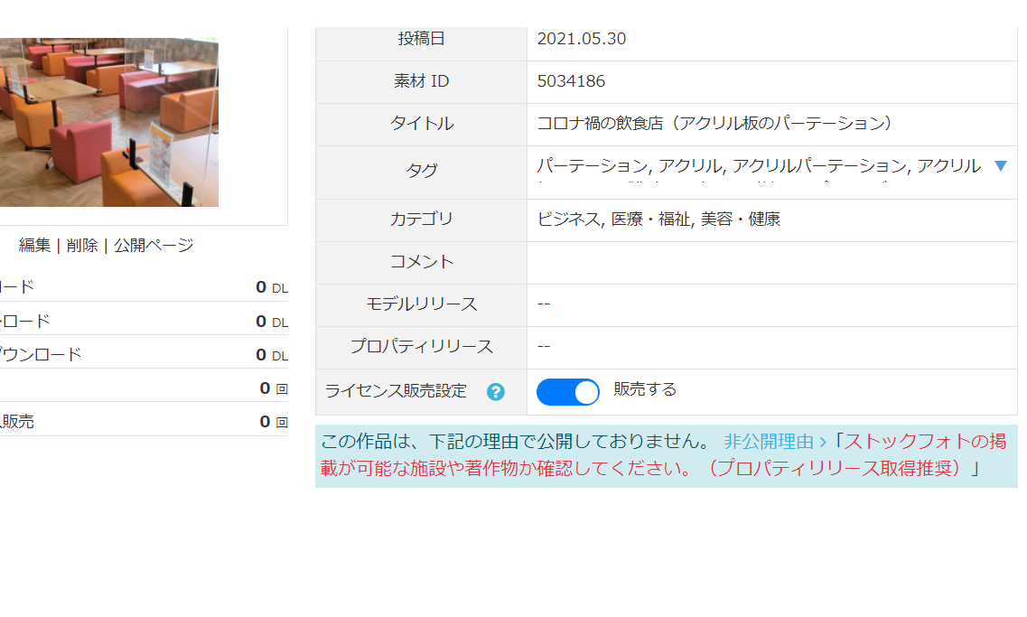Click the プロパティリリース label
This screenshot has height=617, width=1027.
pyautogui.click(x=421, y=347)
